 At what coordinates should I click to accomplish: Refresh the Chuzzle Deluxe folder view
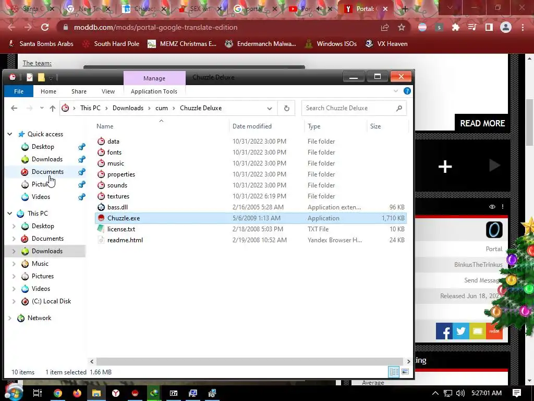point(286,108)
